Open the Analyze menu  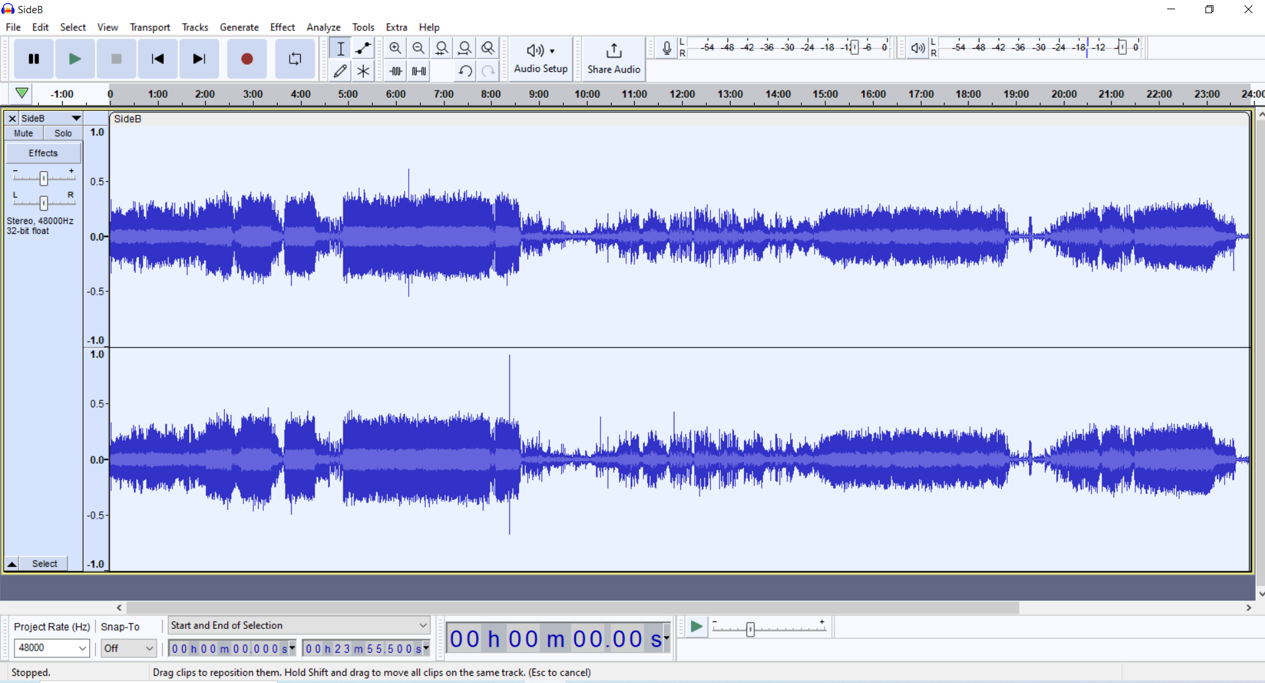[x=323, y=27]
